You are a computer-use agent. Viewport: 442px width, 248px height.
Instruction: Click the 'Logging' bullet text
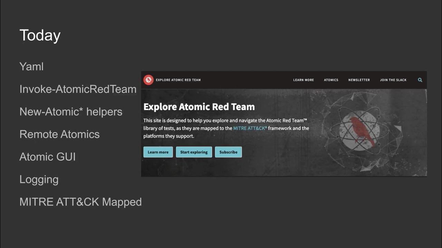(x=39, y=179)
